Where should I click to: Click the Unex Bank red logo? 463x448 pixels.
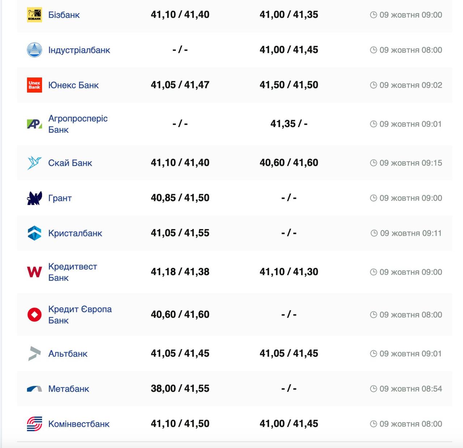(34, 85)
